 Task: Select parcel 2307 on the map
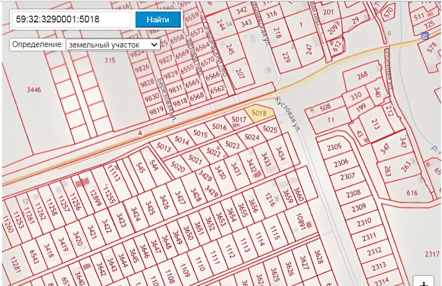[x=347, y=177]
